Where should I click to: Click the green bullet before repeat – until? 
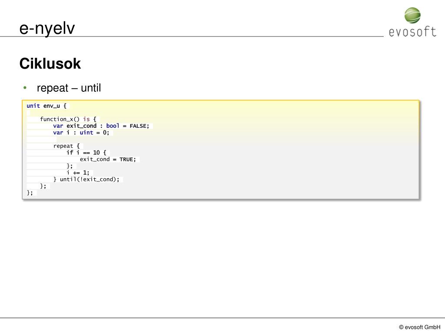pyautogui.click(x=25, y=88)
